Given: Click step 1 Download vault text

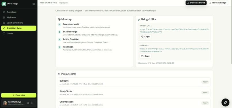Looking at the screenshot, I should [x=71, y=24].
